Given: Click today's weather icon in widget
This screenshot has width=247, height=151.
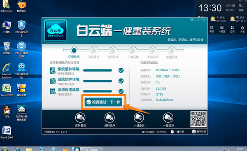Looking at the screenshot, I should [x=213, y=19].
